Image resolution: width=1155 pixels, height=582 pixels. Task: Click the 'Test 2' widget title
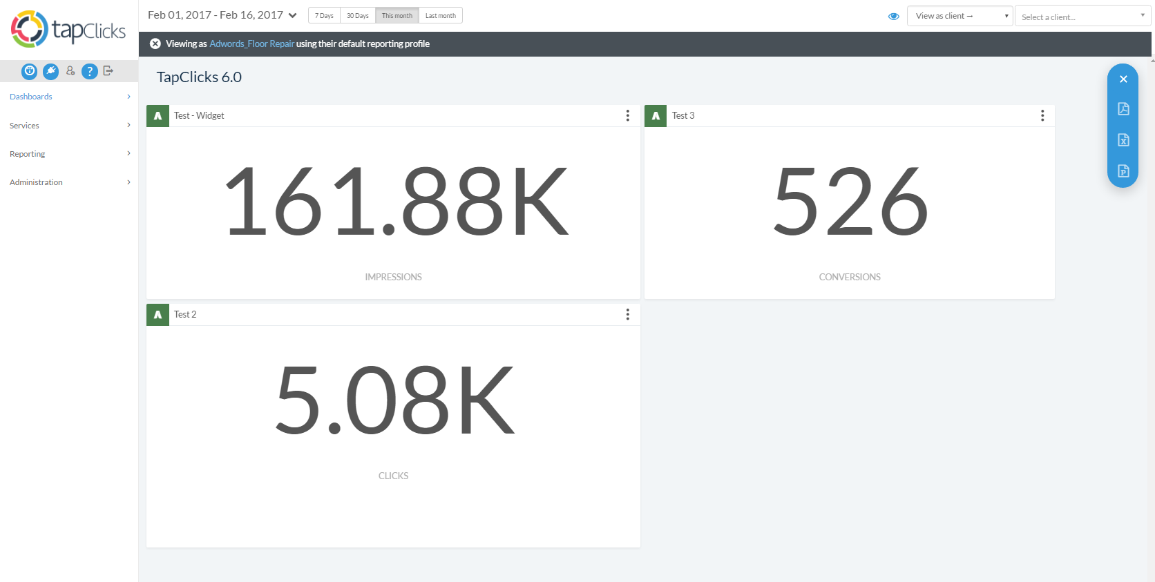point(185,314)
